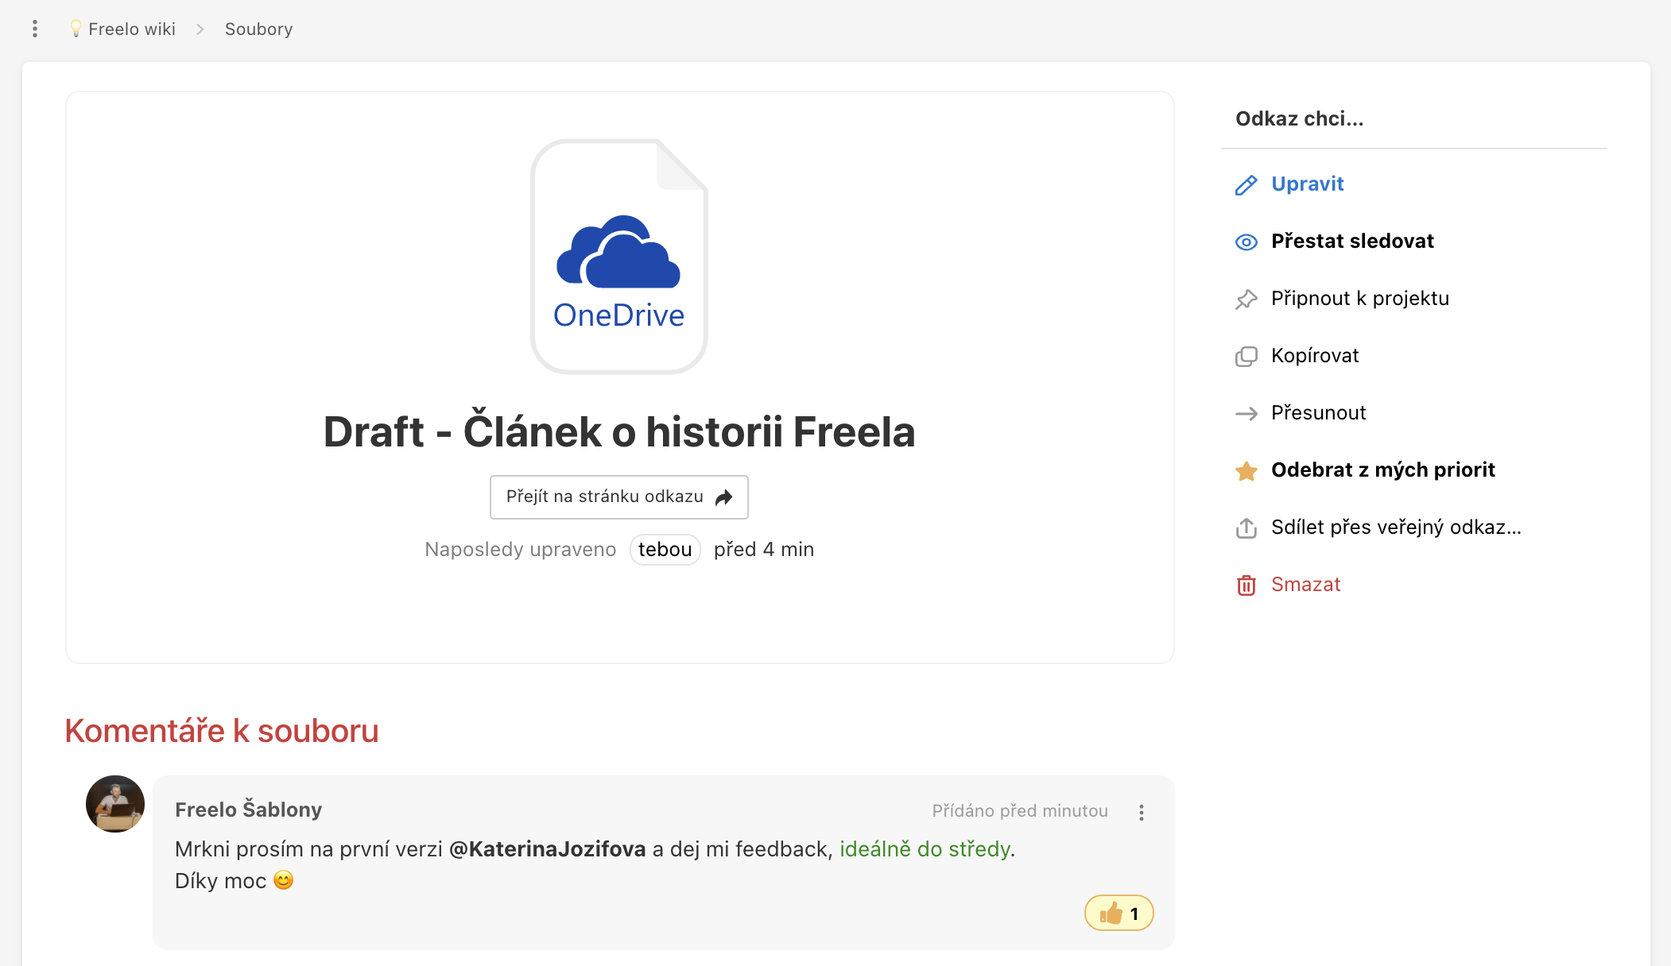Click the ideálně do středy highlighted text
Screen dimensions: 1671x966
[925, 849]
